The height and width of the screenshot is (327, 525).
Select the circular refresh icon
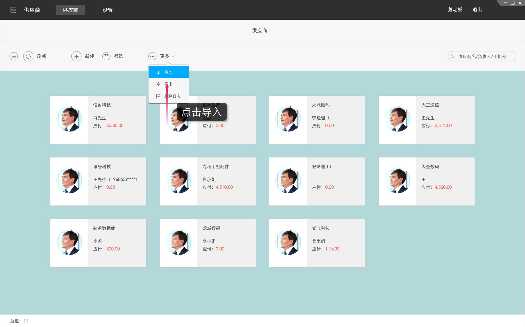coord(28,56)
